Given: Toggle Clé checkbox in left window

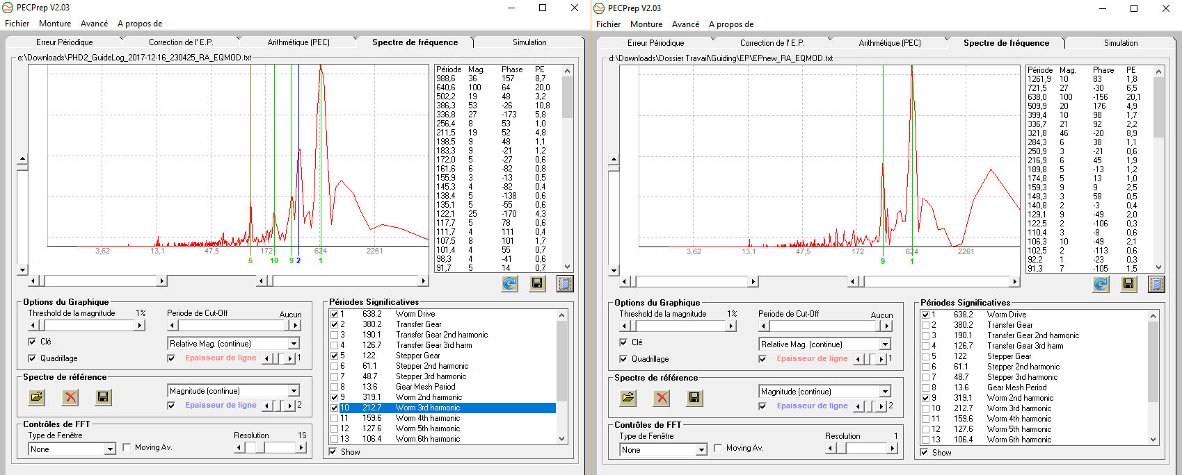Looking at the screenshot, I should [x=32, y=342].
